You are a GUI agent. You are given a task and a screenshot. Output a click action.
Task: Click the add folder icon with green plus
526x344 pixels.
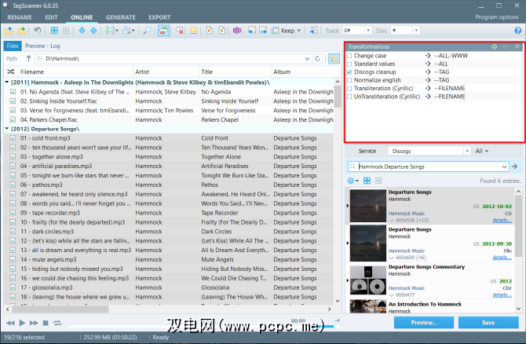coord(21,31)
